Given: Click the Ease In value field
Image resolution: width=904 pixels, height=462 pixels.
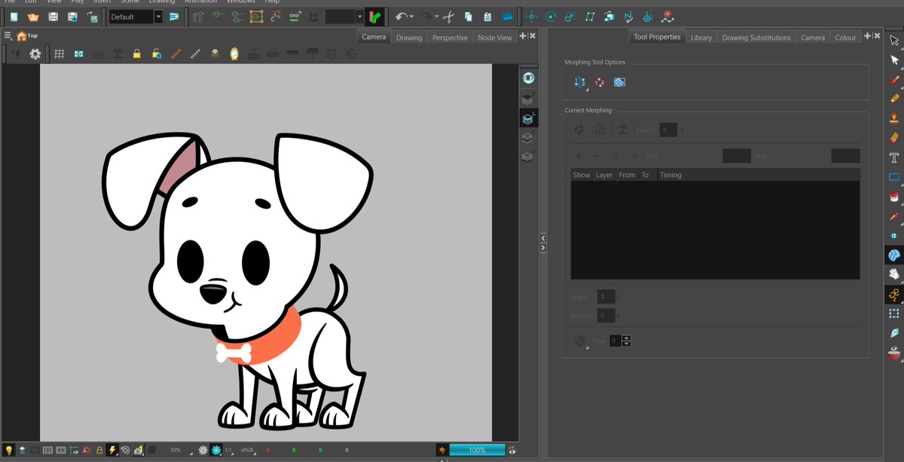Looking at the screenshot, I should 606,297.
